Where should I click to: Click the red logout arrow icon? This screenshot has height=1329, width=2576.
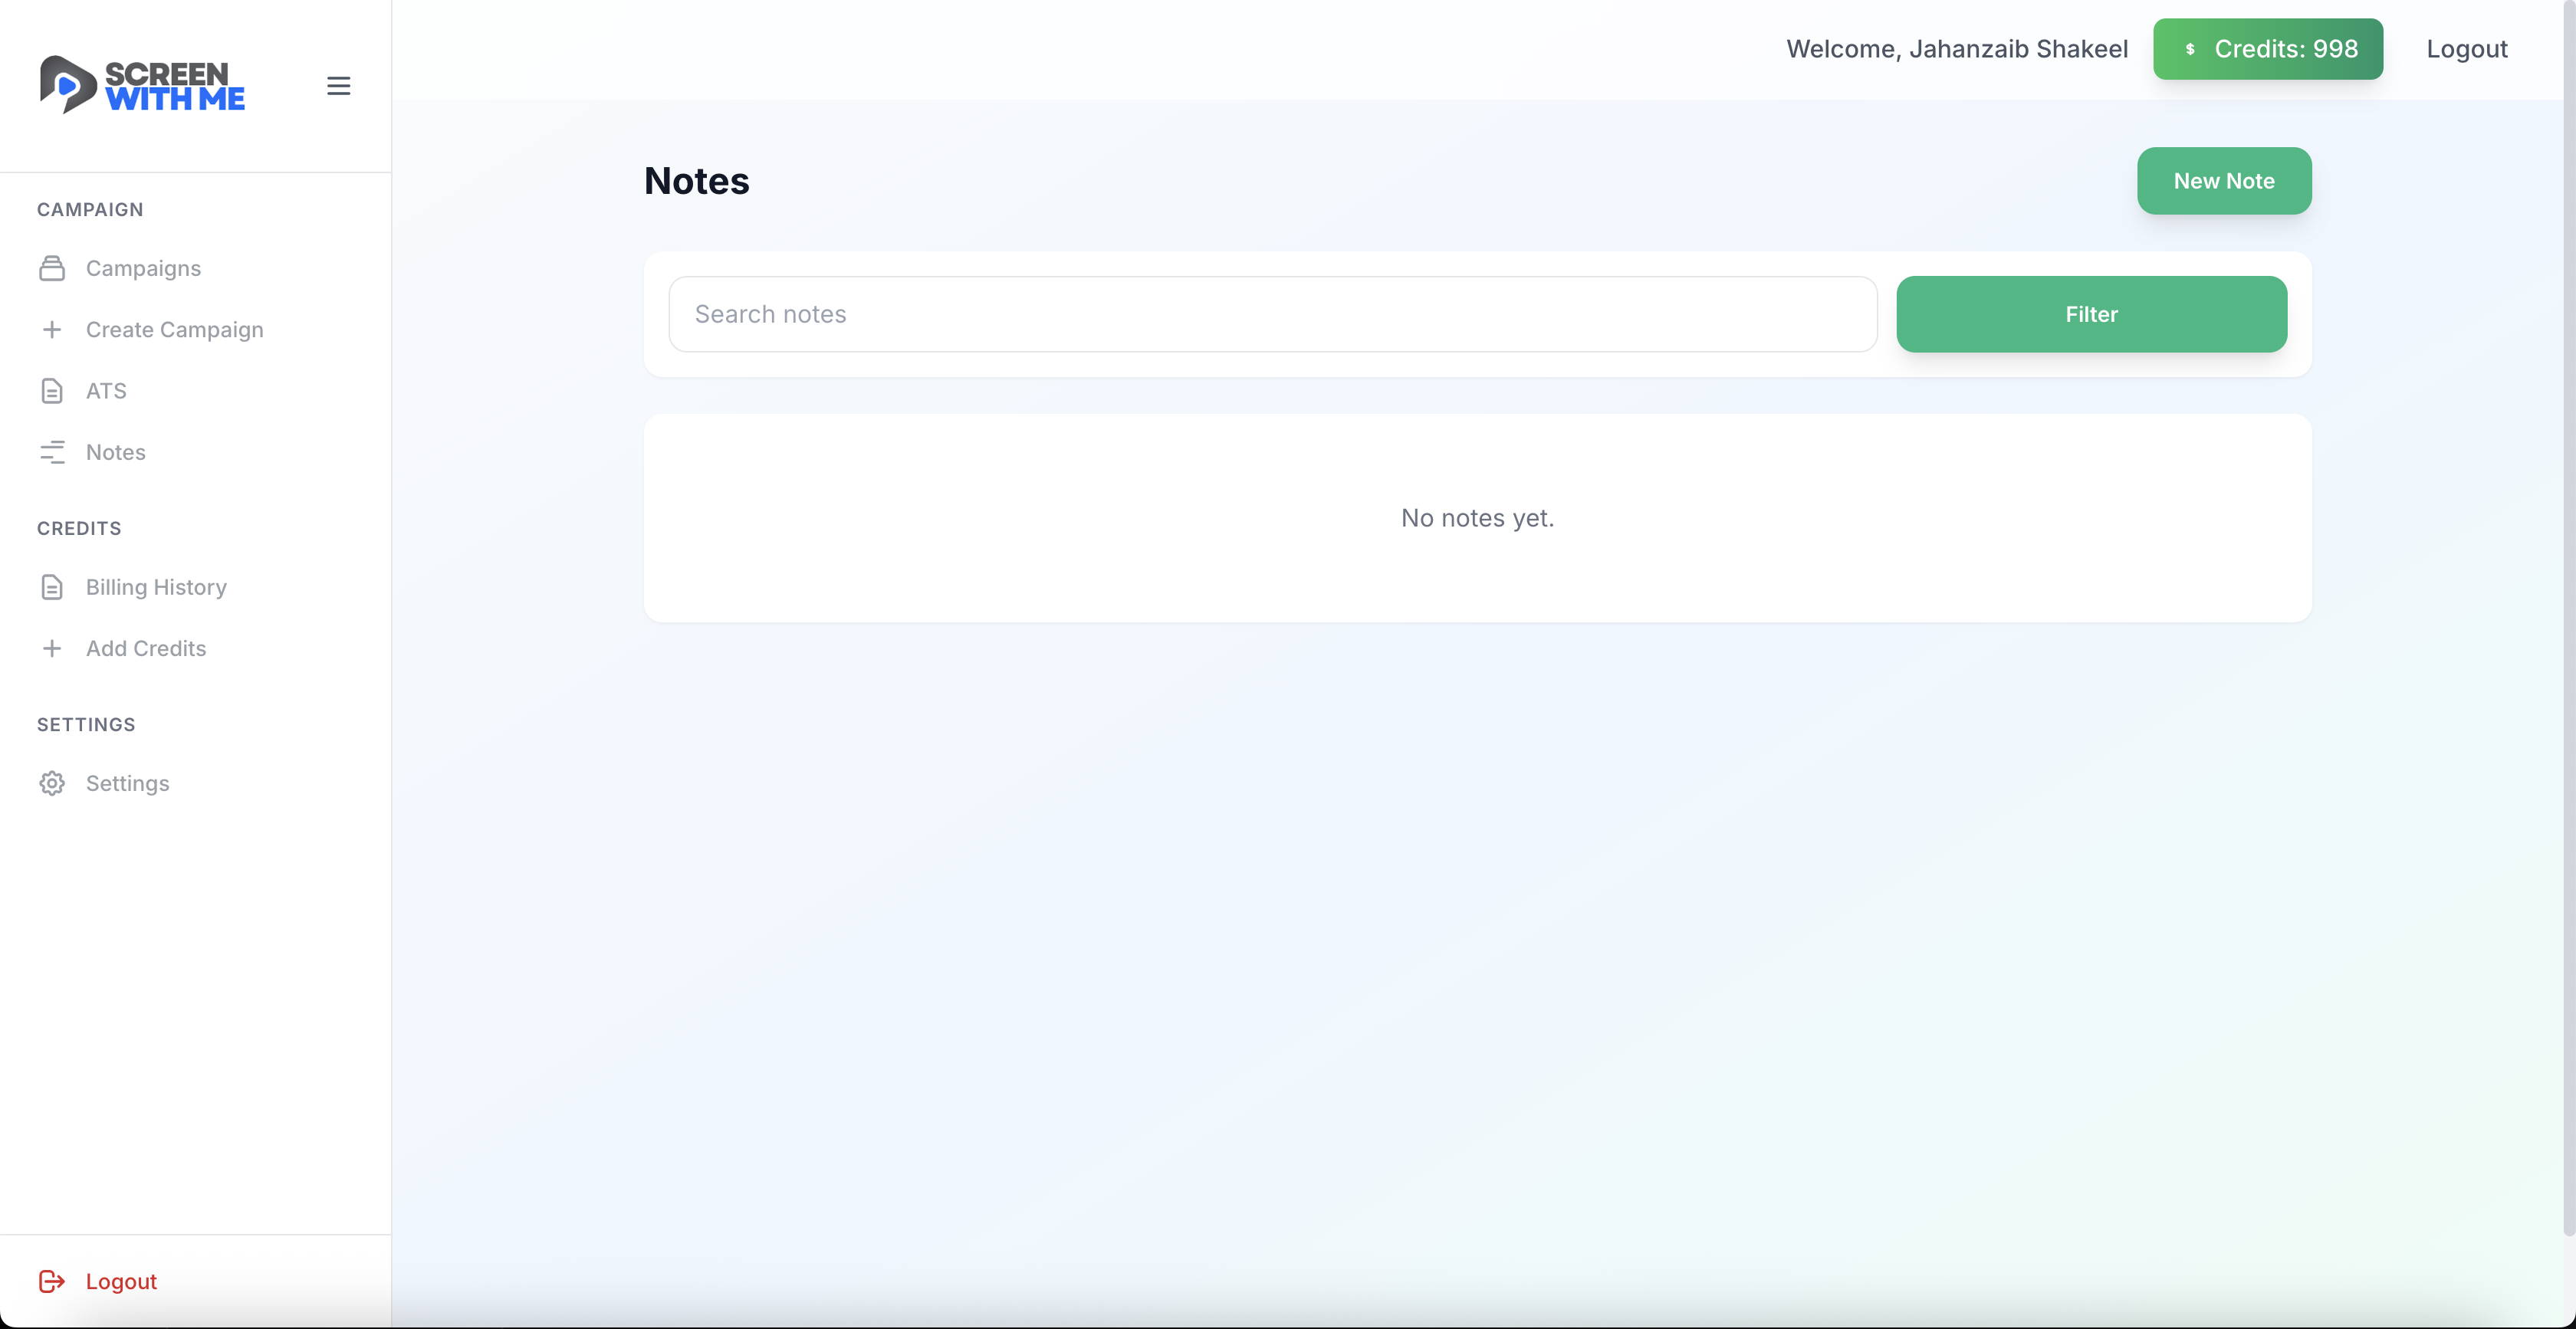point(52,1281)
